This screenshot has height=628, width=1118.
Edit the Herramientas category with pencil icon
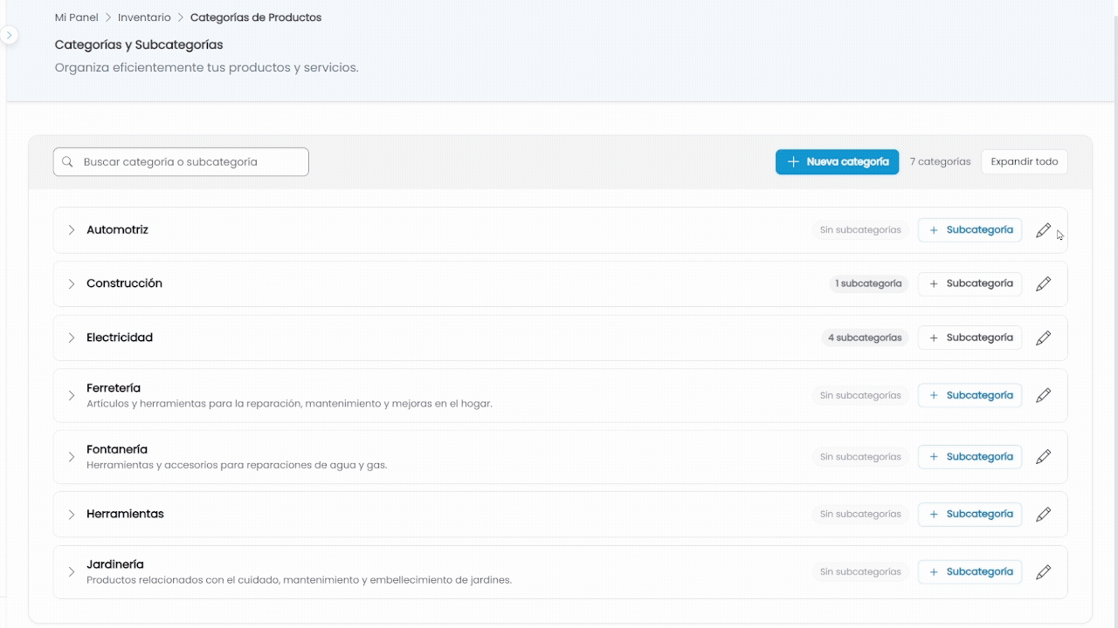(x=1043, y=515)
